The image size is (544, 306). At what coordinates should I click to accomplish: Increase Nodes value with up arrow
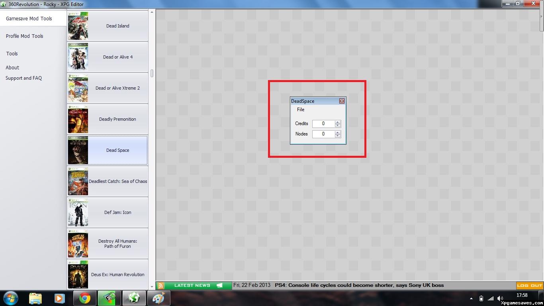[x=338, y=132]
